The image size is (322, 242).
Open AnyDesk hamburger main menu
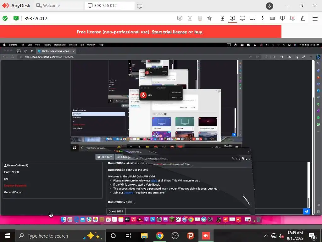pyautogui.click(x=315, y=18)
